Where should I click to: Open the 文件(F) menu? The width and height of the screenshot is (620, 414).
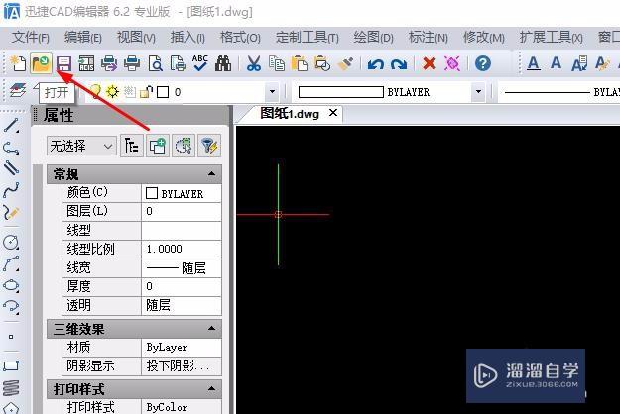point(30,37)
